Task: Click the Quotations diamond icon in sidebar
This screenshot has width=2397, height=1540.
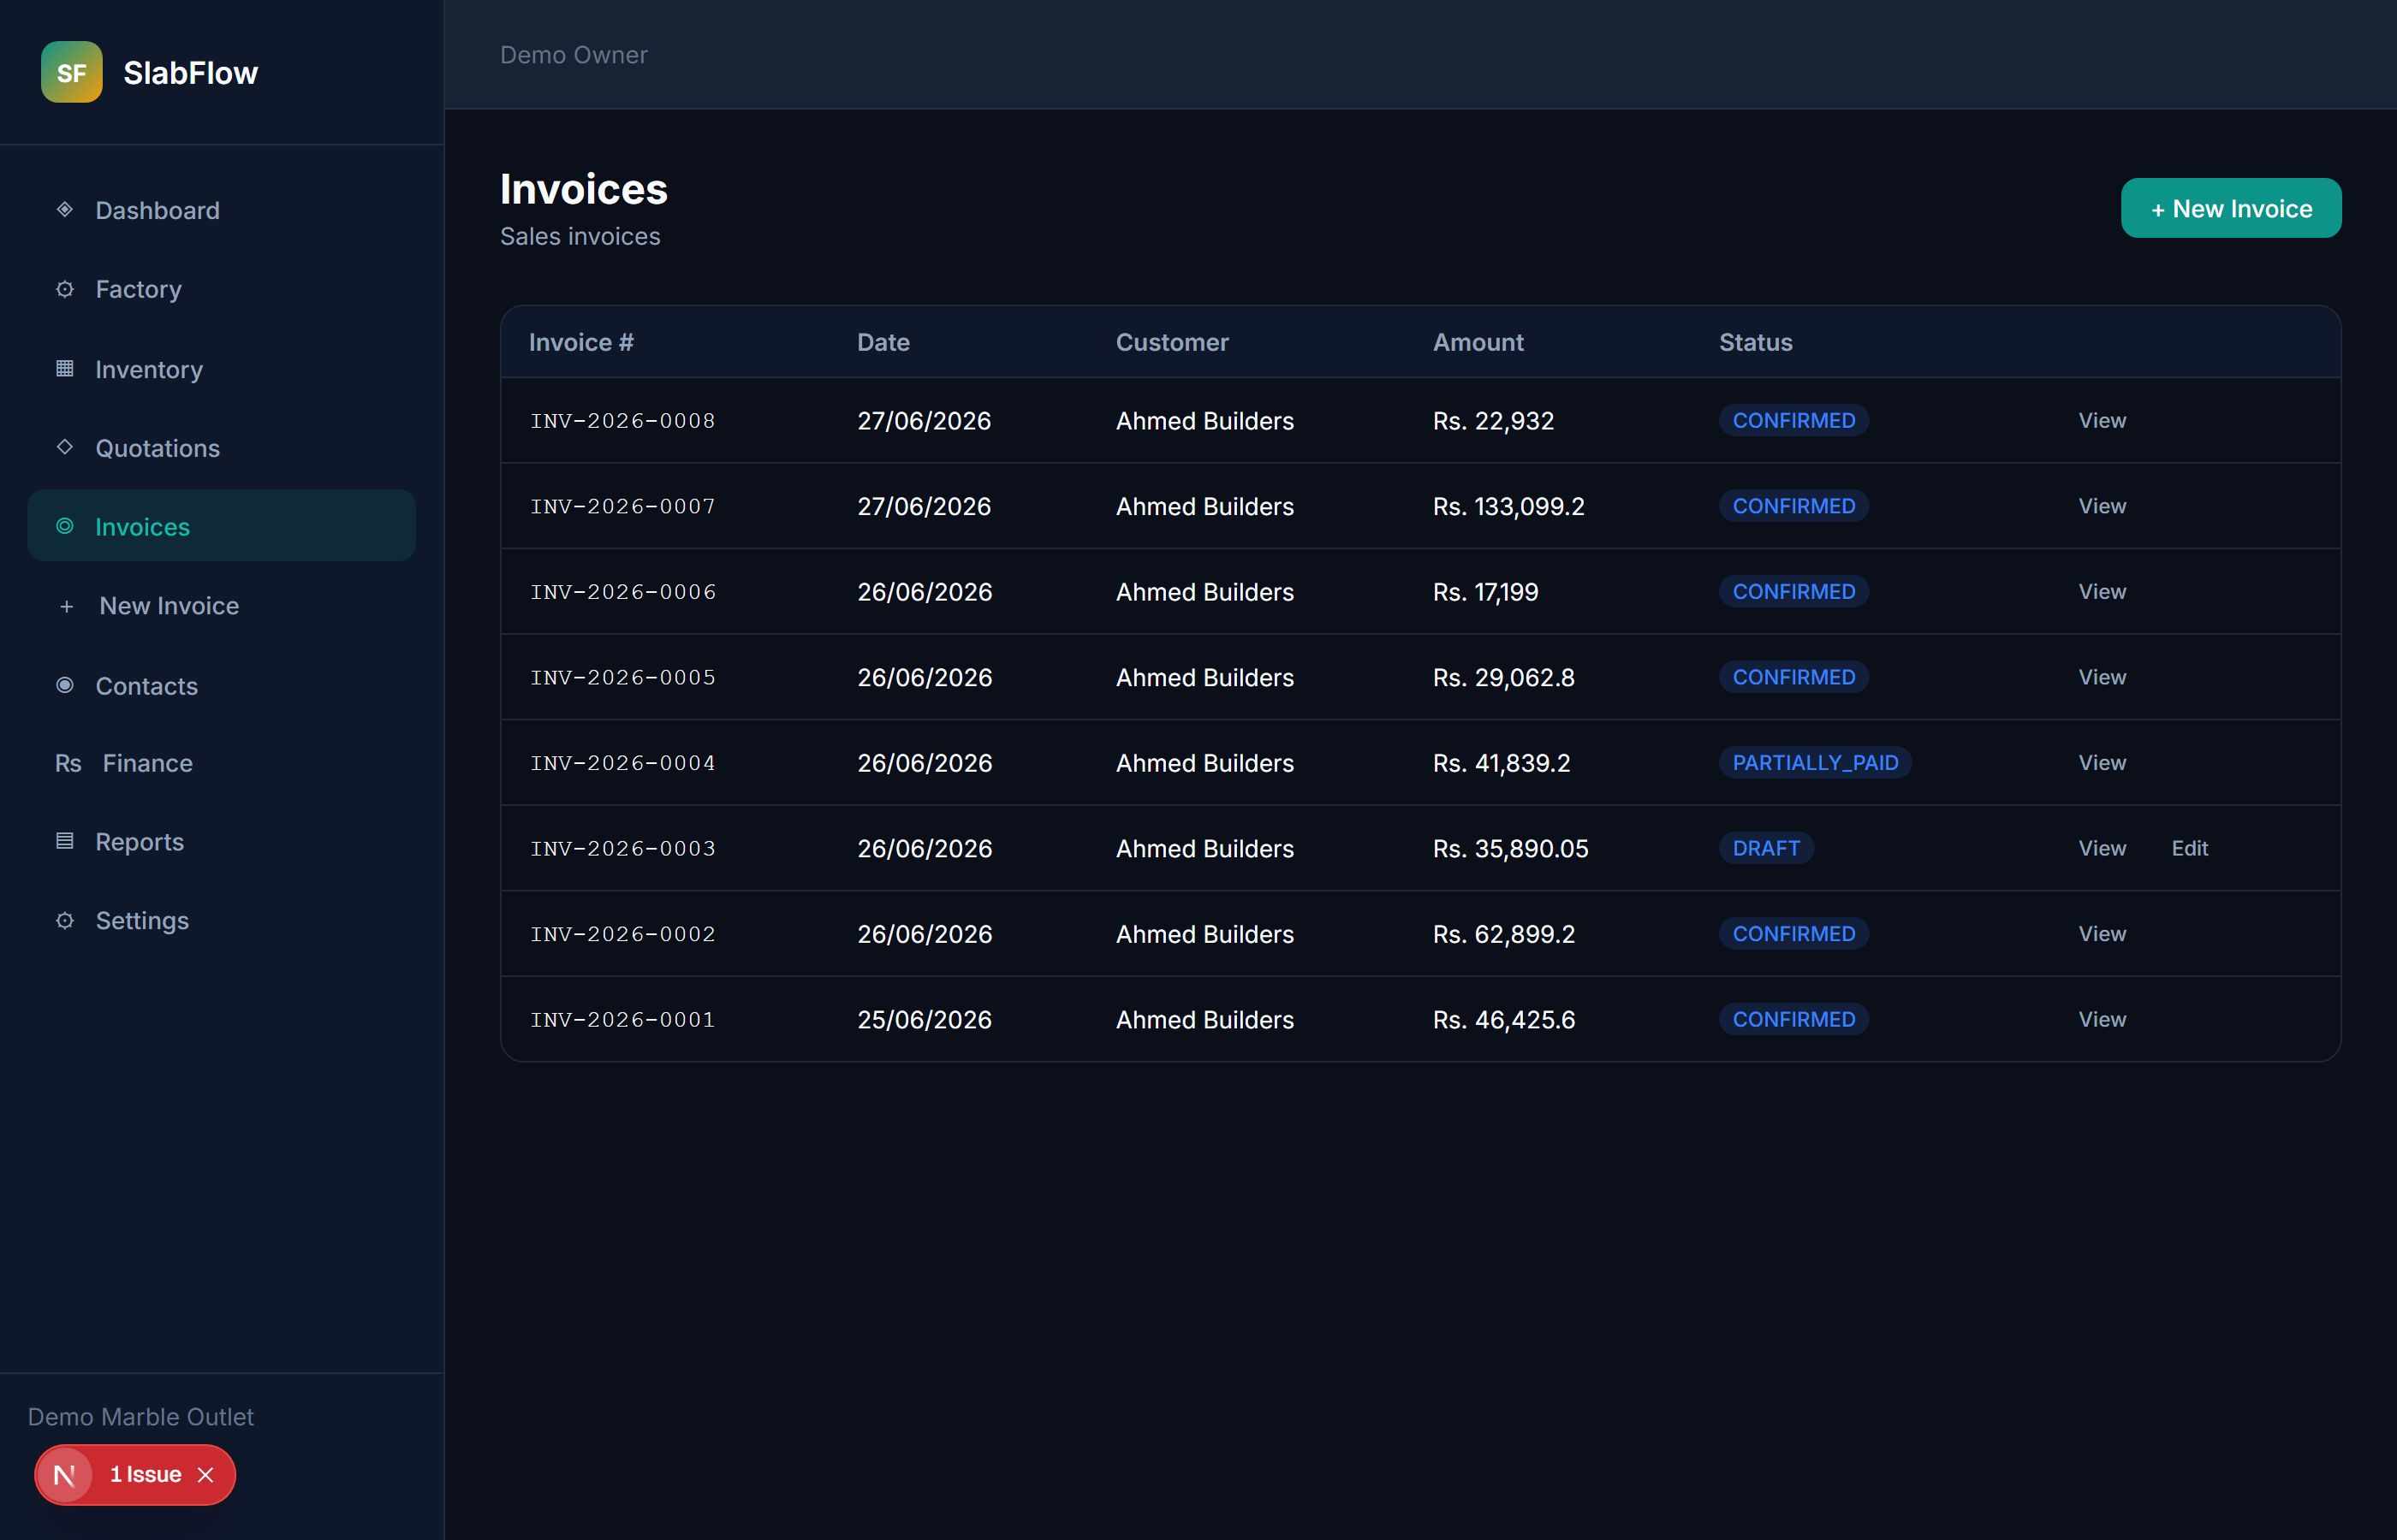Action: [65, 447]
